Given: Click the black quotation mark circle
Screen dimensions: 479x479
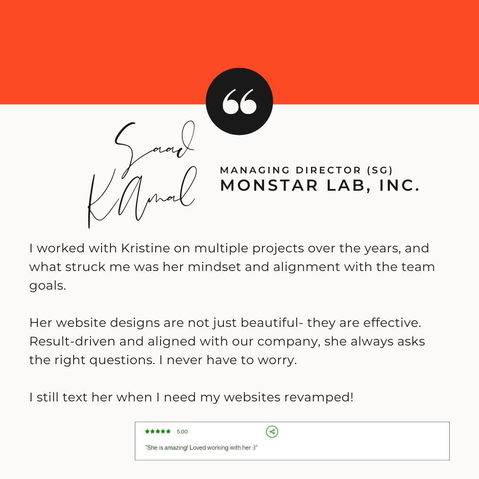Looking at the screenshot, I should [239, 102].
